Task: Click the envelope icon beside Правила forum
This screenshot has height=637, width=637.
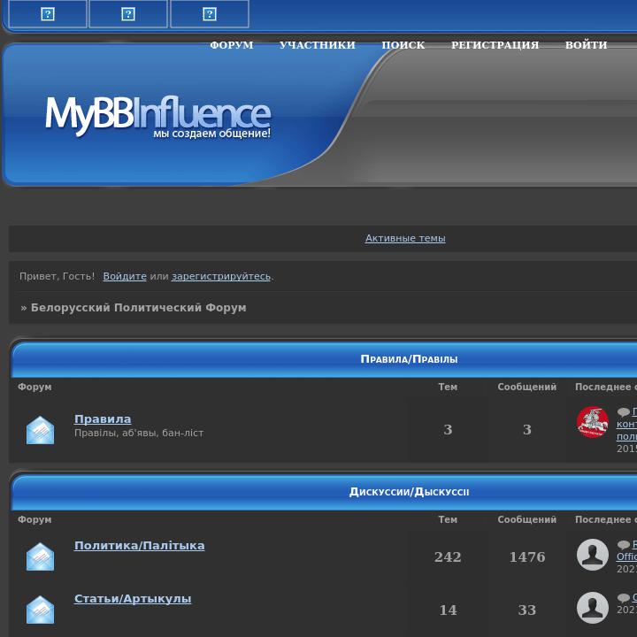Action: [40, 430]
